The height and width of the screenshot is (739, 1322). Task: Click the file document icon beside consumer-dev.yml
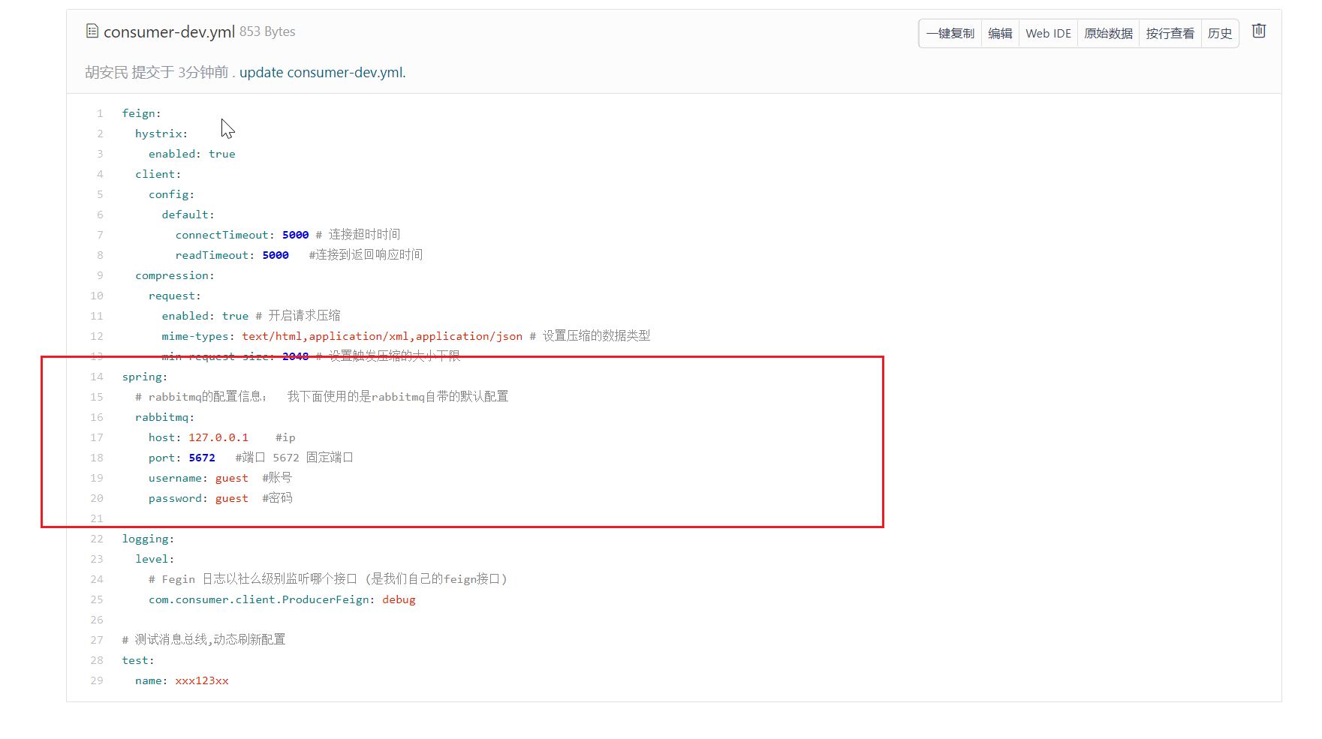[x=92, y=31]
